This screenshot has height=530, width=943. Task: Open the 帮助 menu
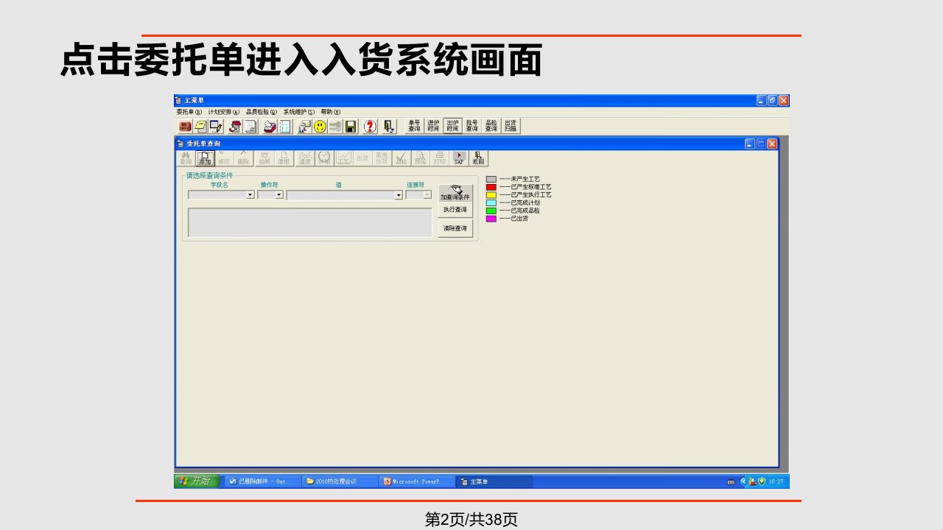331,112
